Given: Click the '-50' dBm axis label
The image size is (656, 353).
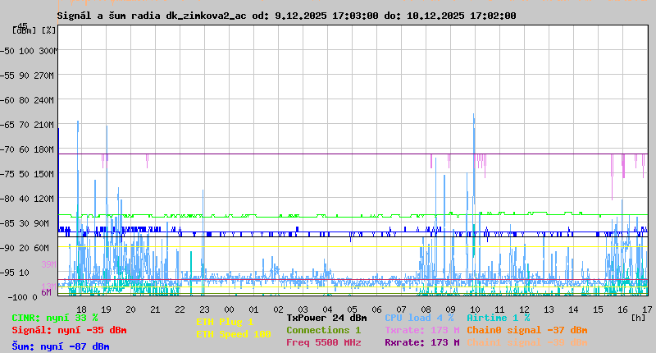Looking at the screenshot, I should 7,51.
